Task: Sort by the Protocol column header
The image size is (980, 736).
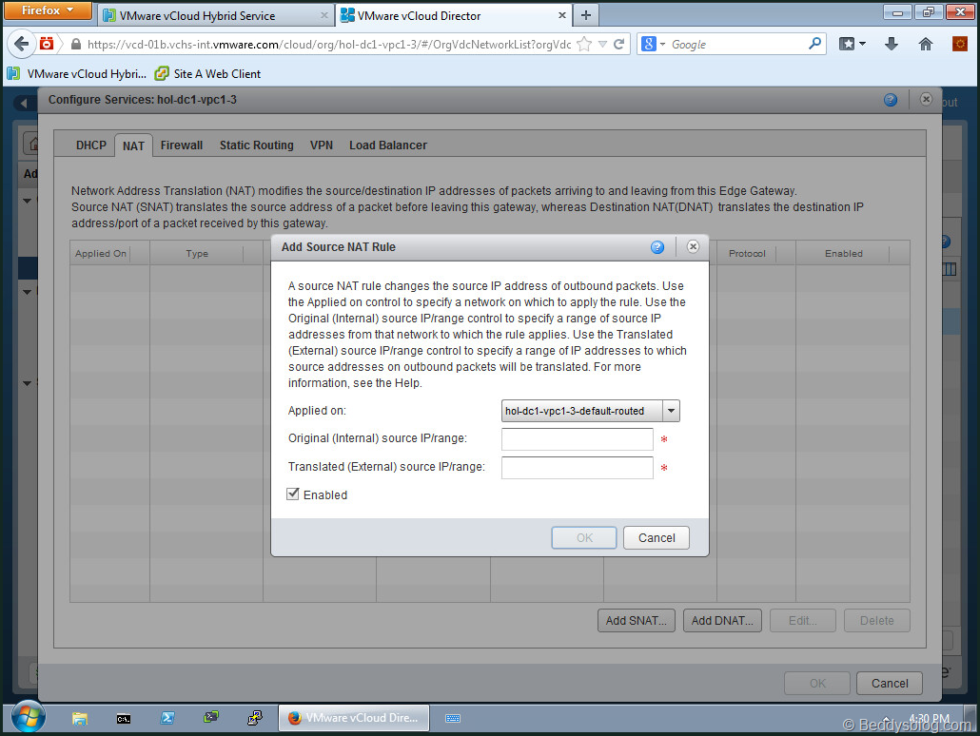Action: click(747, 253)
